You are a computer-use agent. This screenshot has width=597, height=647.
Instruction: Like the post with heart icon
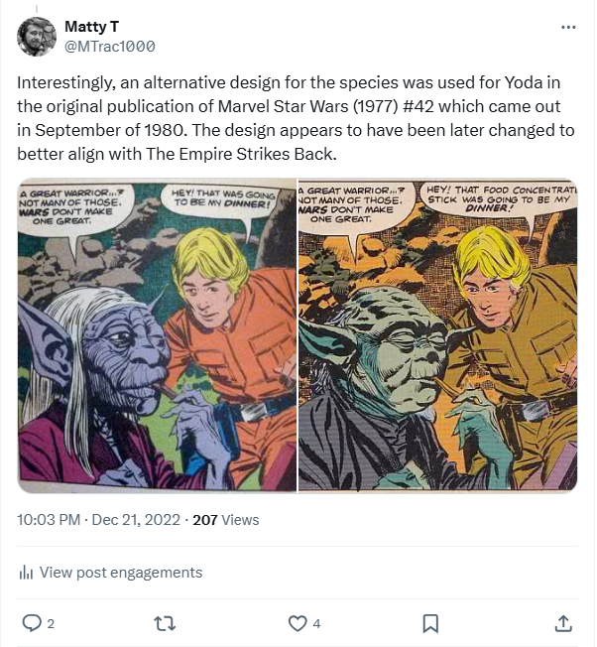pyautogui.click(x=297, y=623)
